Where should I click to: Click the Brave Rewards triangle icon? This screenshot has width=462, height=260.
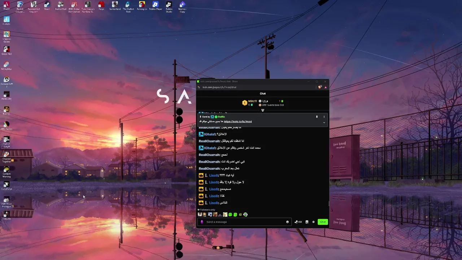coord(325,87)
